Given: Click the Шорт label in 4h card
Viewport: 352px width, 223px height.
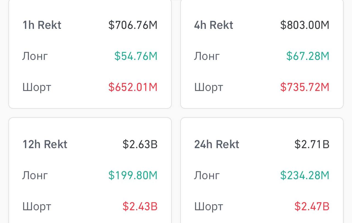Looking at the screenshot, I should (x=208, y=88).
